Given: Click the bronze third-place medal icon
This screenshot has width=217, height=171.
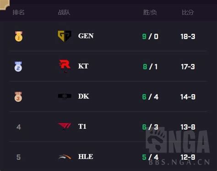Looking at the screenshot, I should click(x=18, y=97).
